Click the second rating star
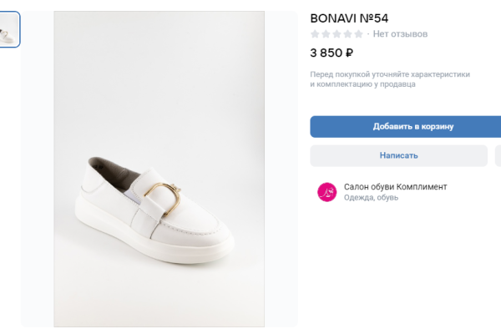The width and height of the screenshot is (501, 334). tap(326, 34)
